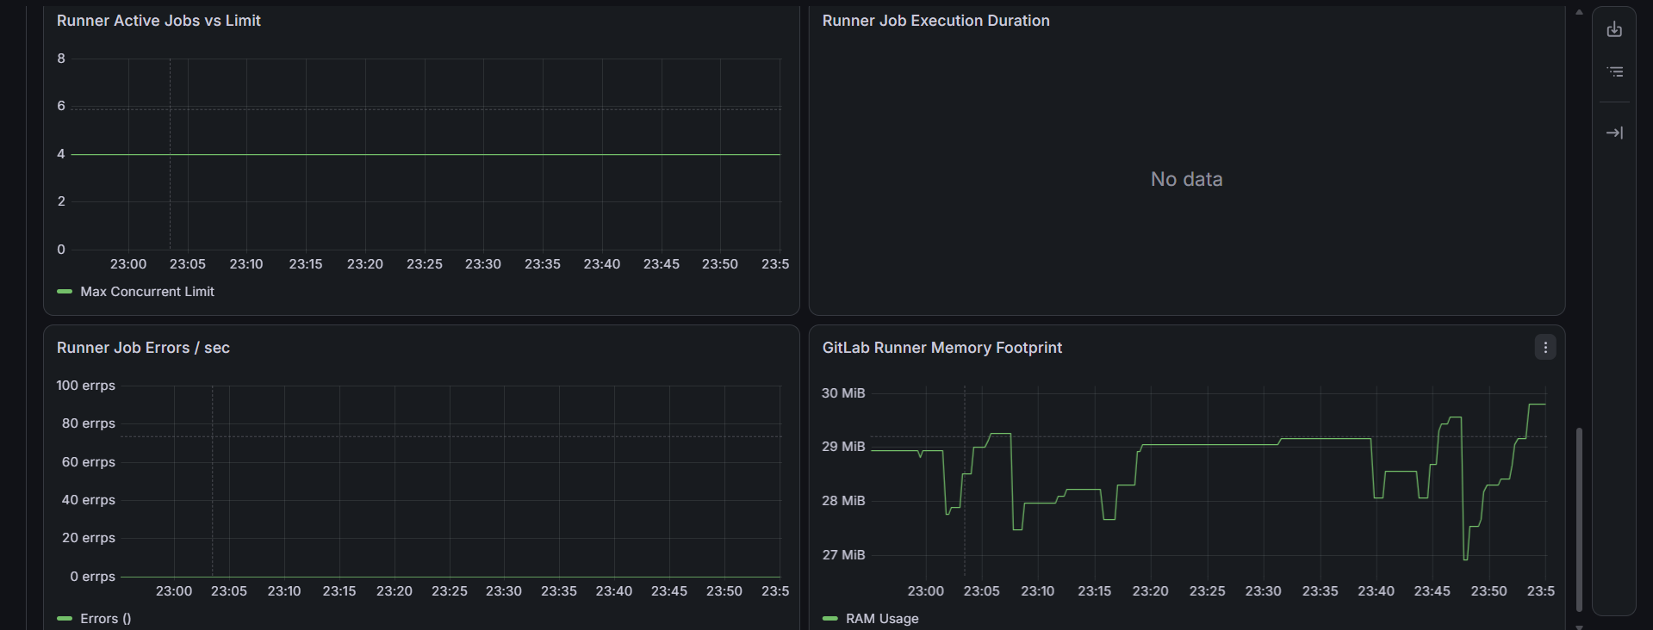This screenshot has width=1653, height=630.
Task: Open the export icon in right sidebar
Action: click(x=1614, y=29)
